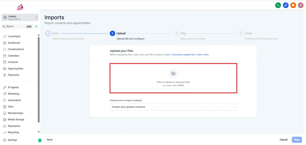306x145 pixels.
Task: Open the Catalyst account switcher dropdown
Action: [x=20, y=18]
